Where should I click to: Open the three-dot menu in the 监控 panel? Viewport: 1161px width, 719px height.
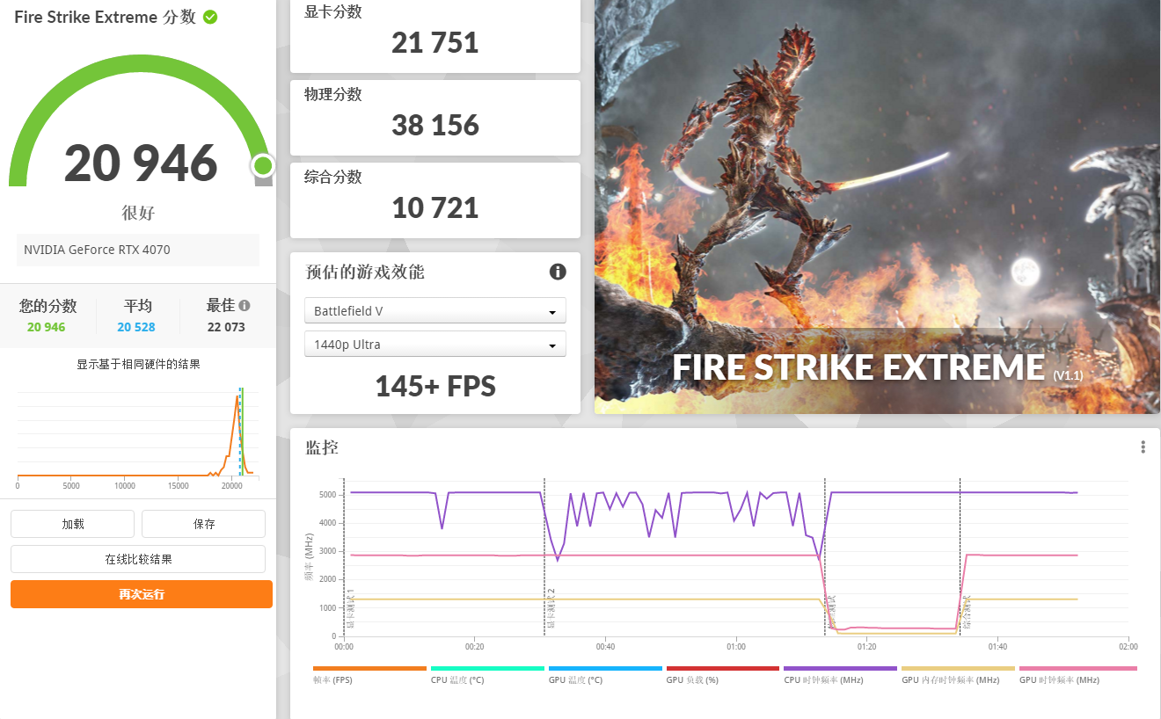1143,447
